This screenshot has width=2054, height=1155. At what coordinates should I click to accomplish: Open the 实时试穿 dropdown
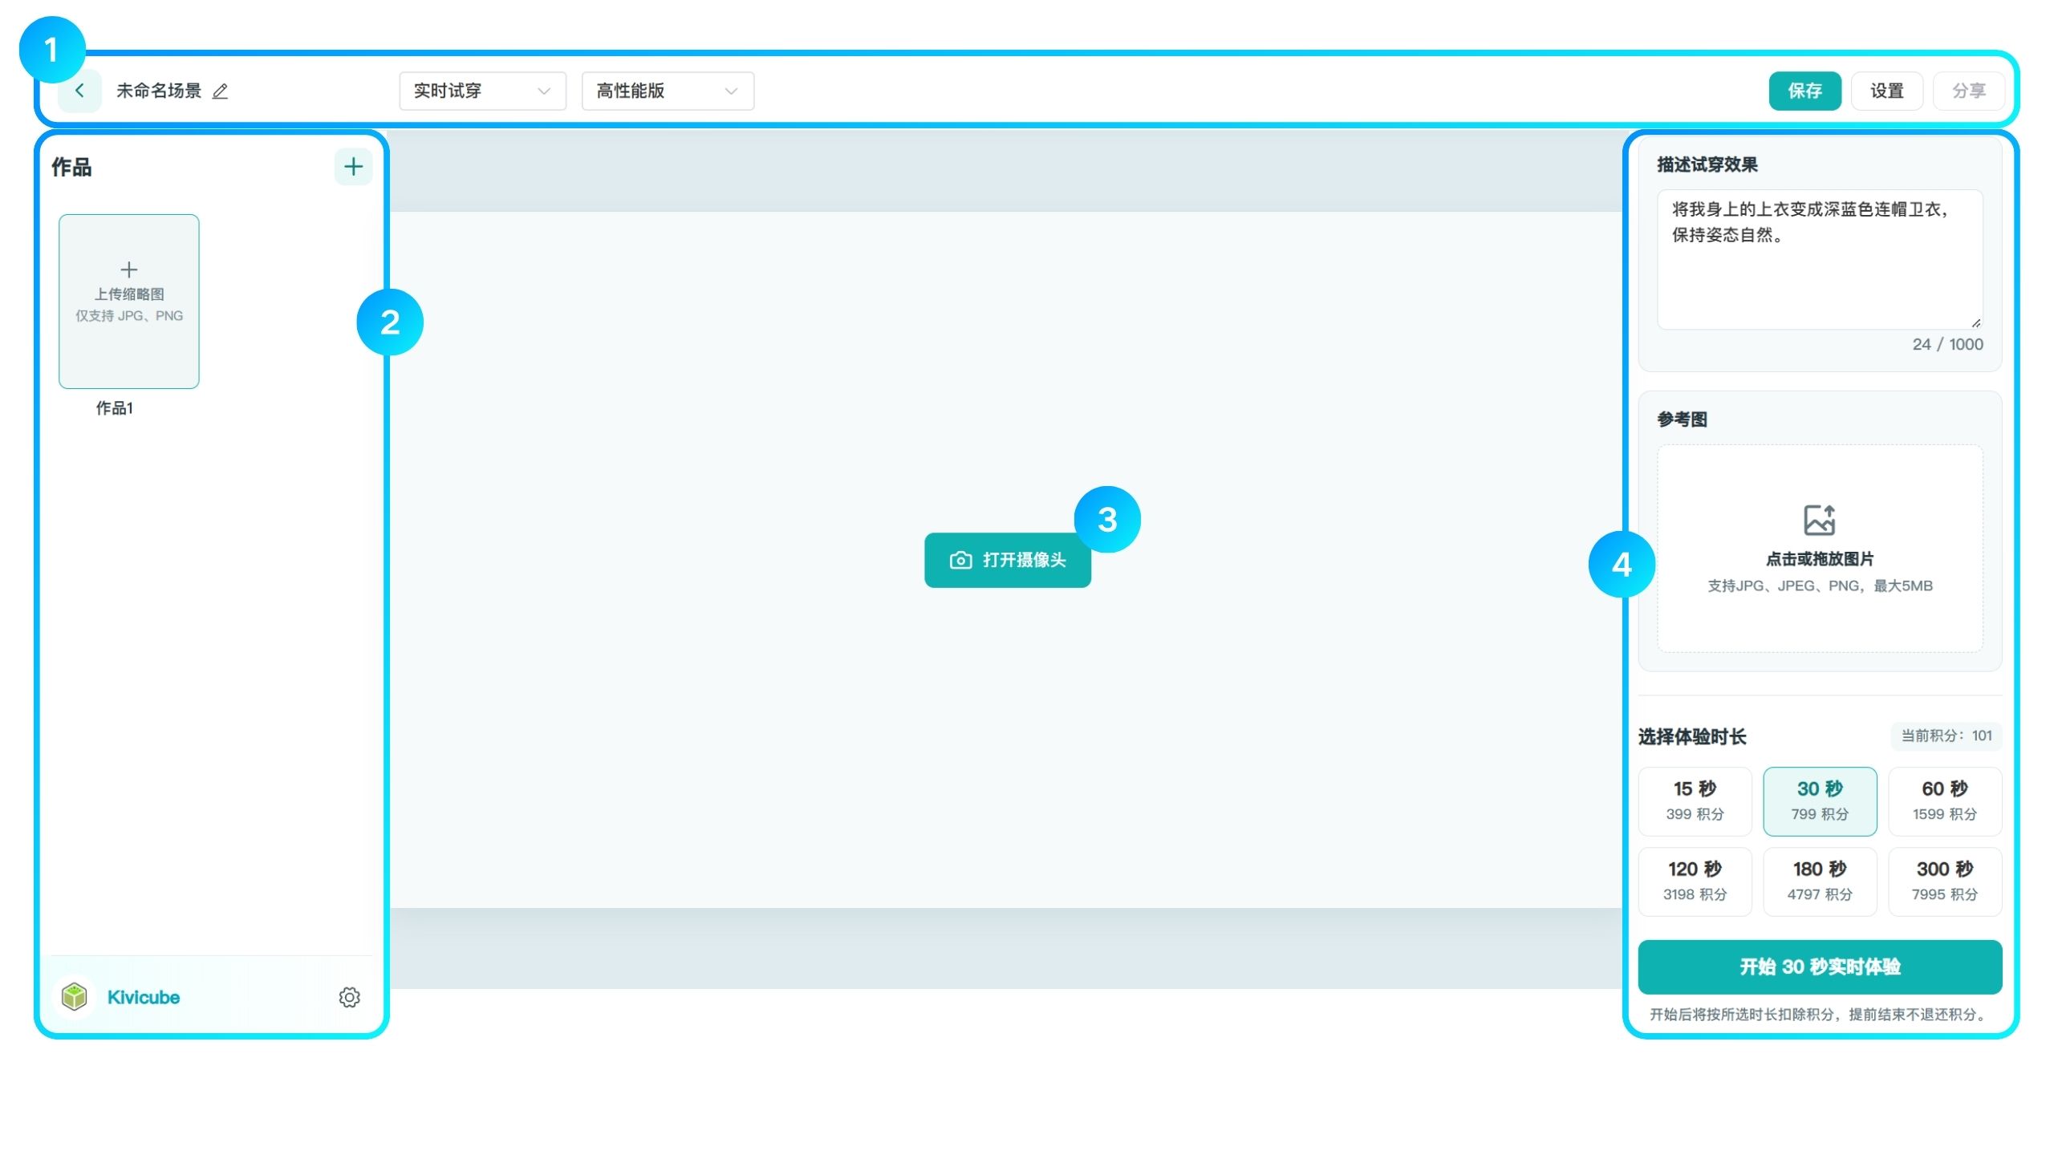482,91
